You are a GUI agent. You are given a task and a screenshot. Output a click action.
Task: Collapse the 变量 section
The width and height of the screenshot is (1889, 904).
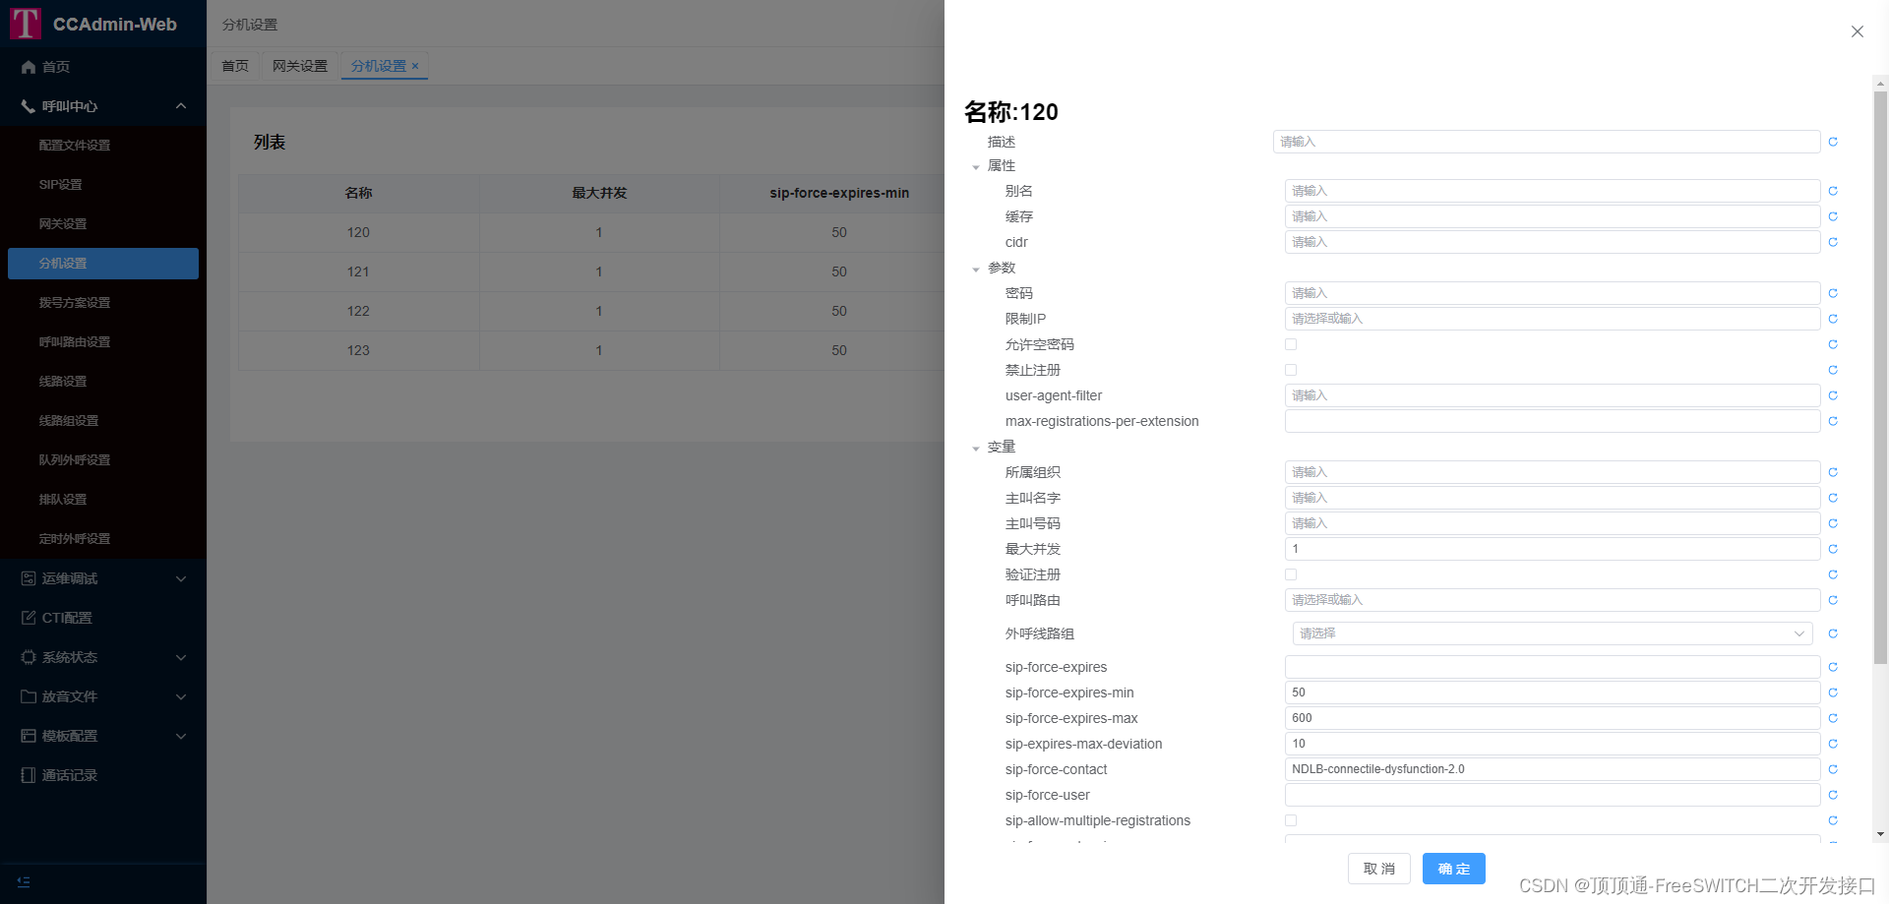pos(976,449)
